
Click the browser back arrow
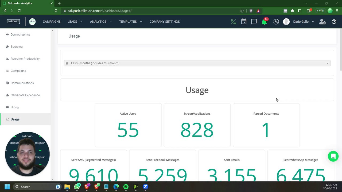click(5, 11)
